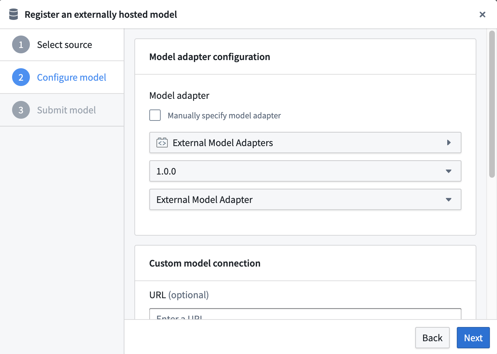
Task: Click the Back button
Action: pyautogui.click(x=433, y=338)
